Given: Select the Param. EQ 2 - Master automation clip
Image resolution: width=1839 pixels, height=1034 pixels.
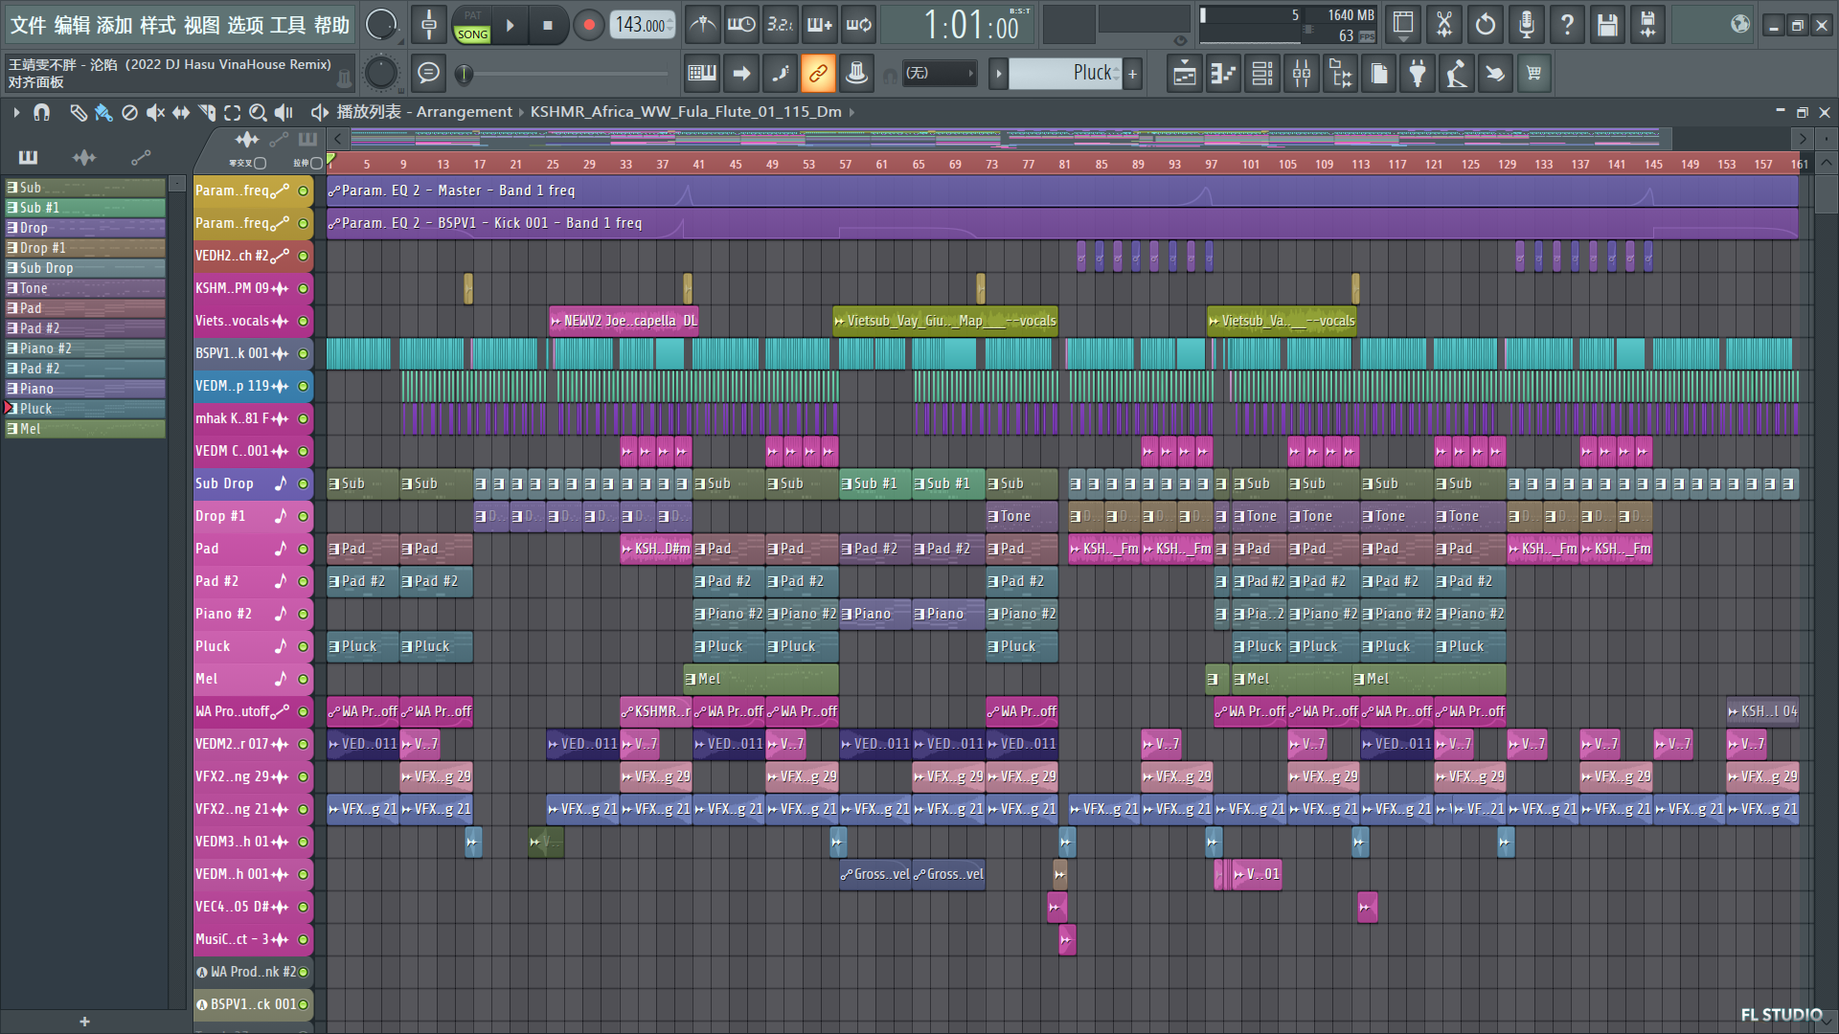Looking at the screenshot, I should [x=1062, y=191].
